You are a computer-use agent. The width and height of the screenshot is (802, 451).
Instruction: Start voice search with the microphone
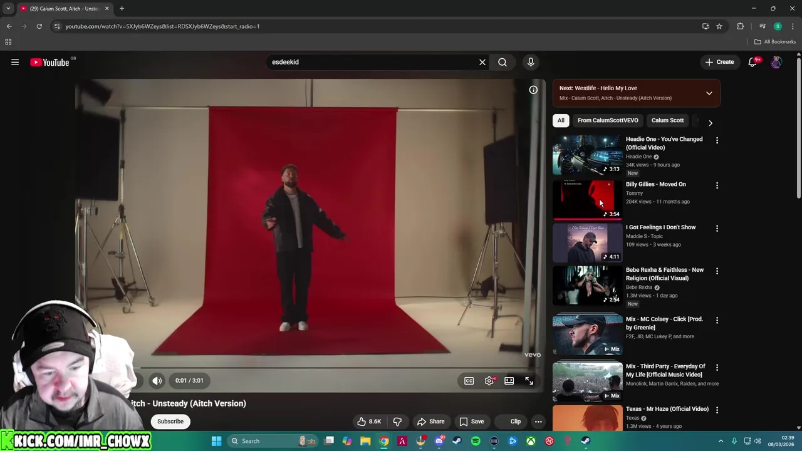pyautogui.click(x=531, y=62)
